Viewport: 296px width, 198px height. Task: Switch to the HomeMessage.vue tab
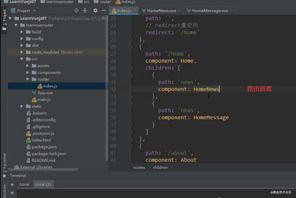pos(210,11)
